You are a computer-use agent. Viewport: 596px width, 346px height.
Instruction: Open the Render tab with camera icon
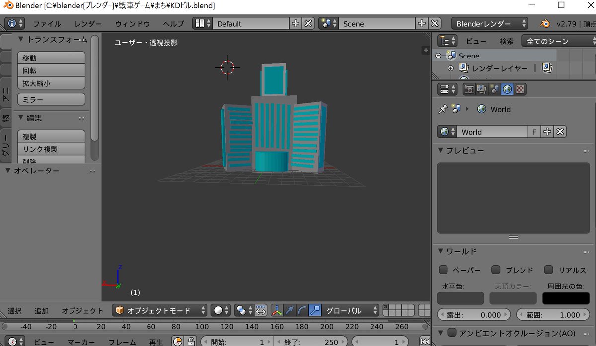point(469,89)
